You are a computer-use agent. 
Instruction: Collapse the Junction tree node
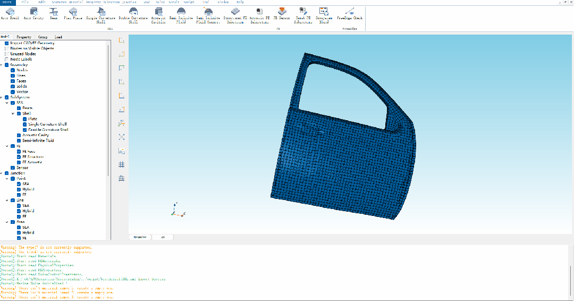point(2,173)
